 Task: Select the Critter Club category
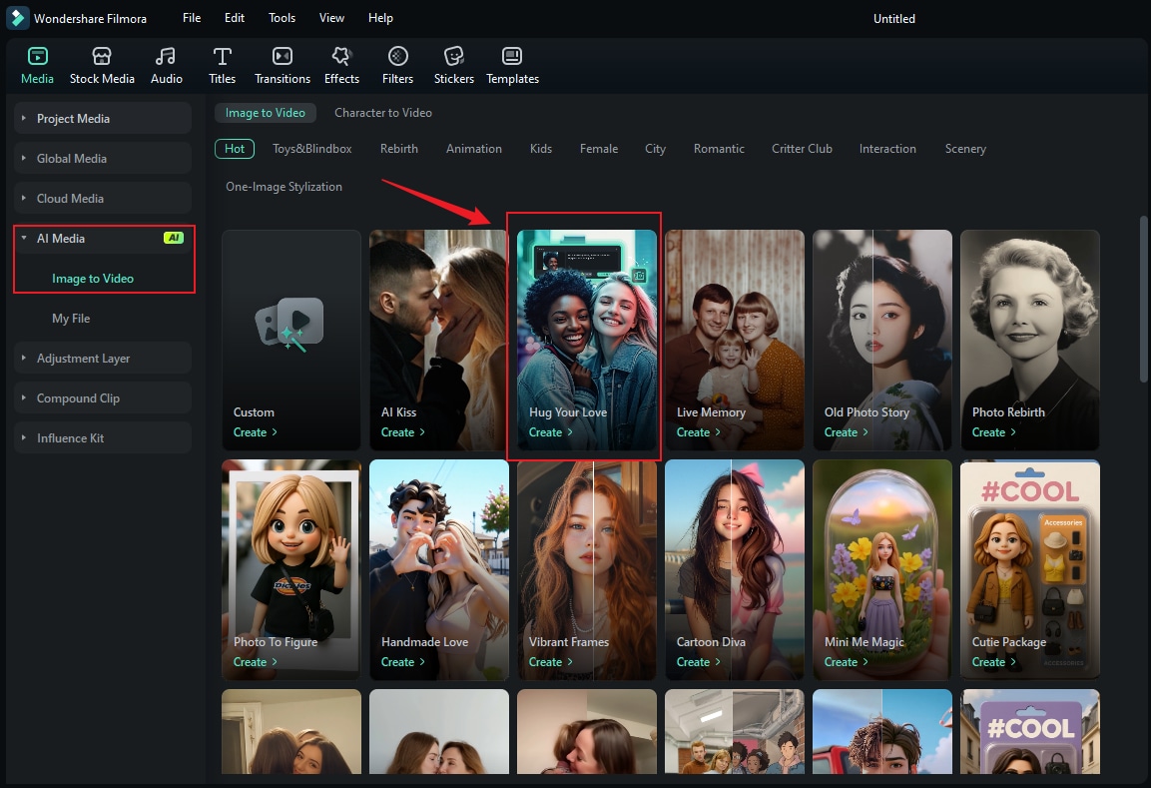pyautogui.click(x=802, y=149)
